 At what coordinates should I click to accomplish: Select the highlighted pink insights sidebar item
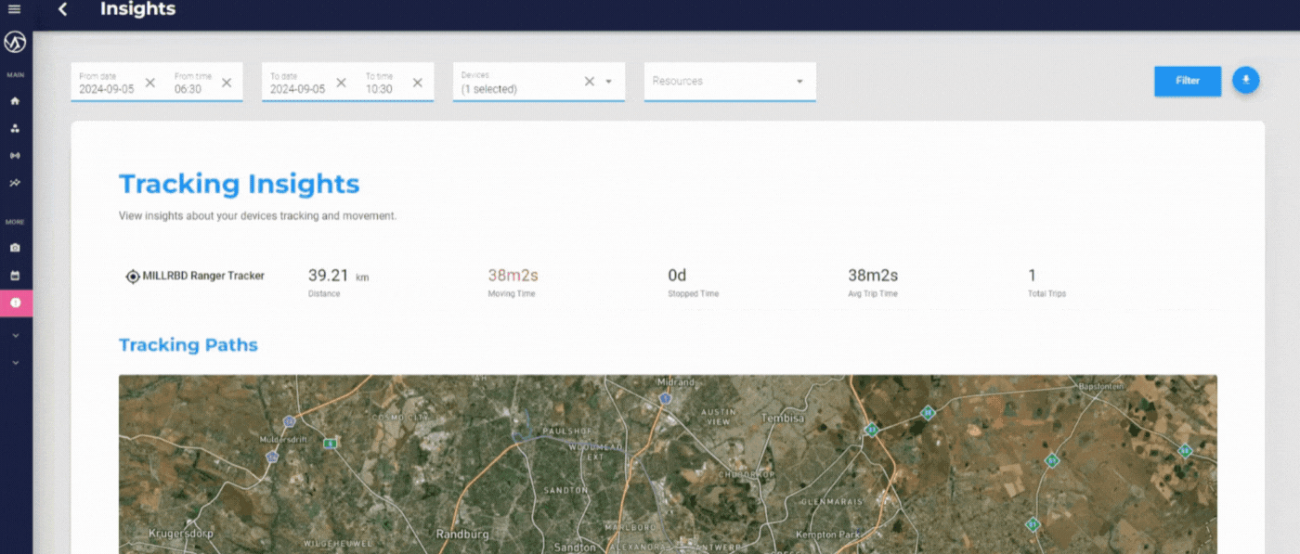[x=15, y=303]
